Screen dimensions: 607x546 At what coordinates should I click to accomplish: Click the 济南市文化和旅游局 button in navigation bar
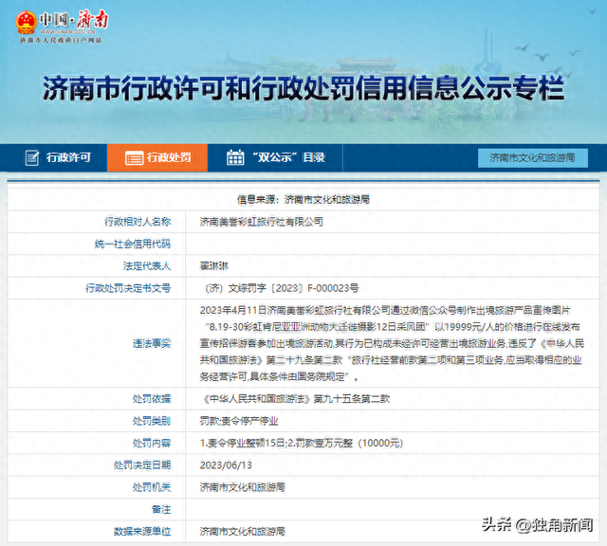[x=533, y=158]
